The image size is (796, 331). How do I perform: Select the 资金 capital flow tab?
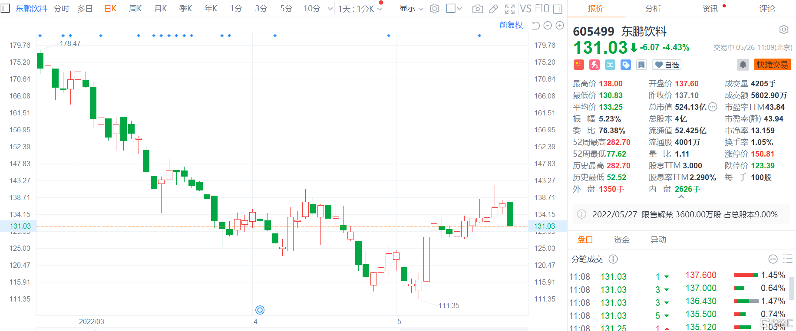pos(622,239)
